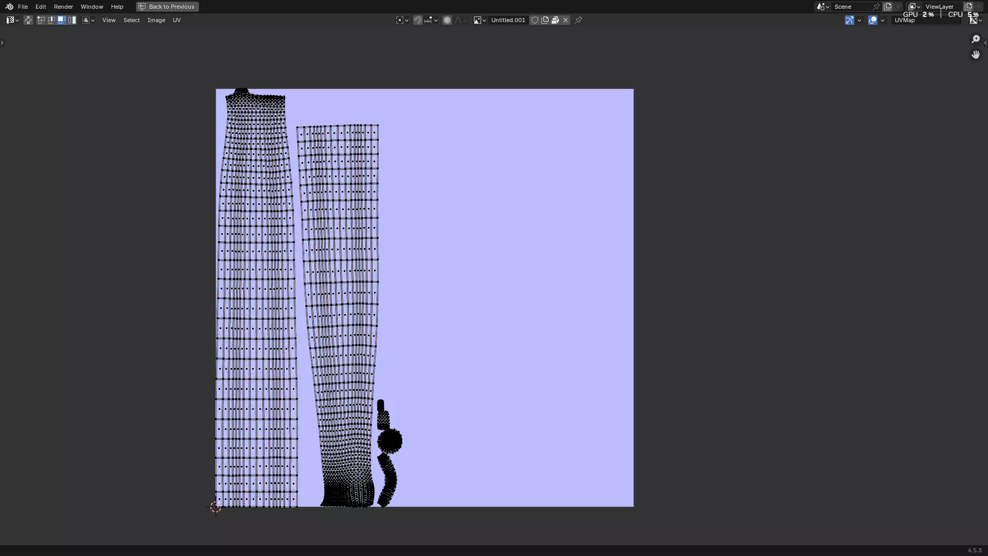Image resolution: width=988 pixels, height=556 pixels.
Task: Click the 4.5.3 version text
Action: click(x=975, y=550)
